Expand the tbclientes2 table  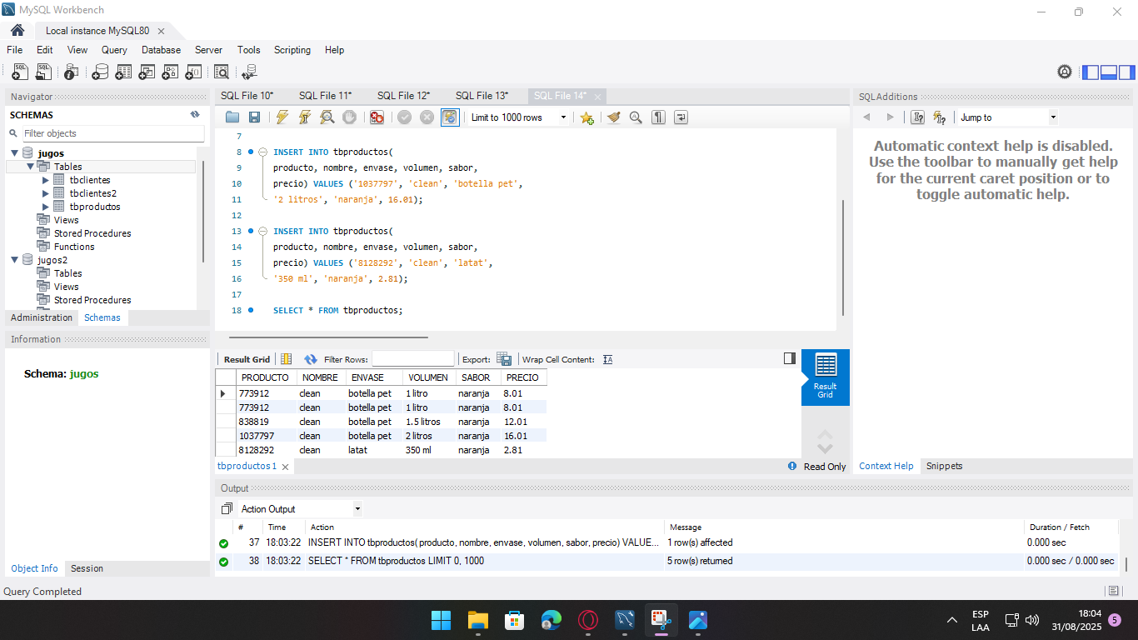[x=46, y=193]
